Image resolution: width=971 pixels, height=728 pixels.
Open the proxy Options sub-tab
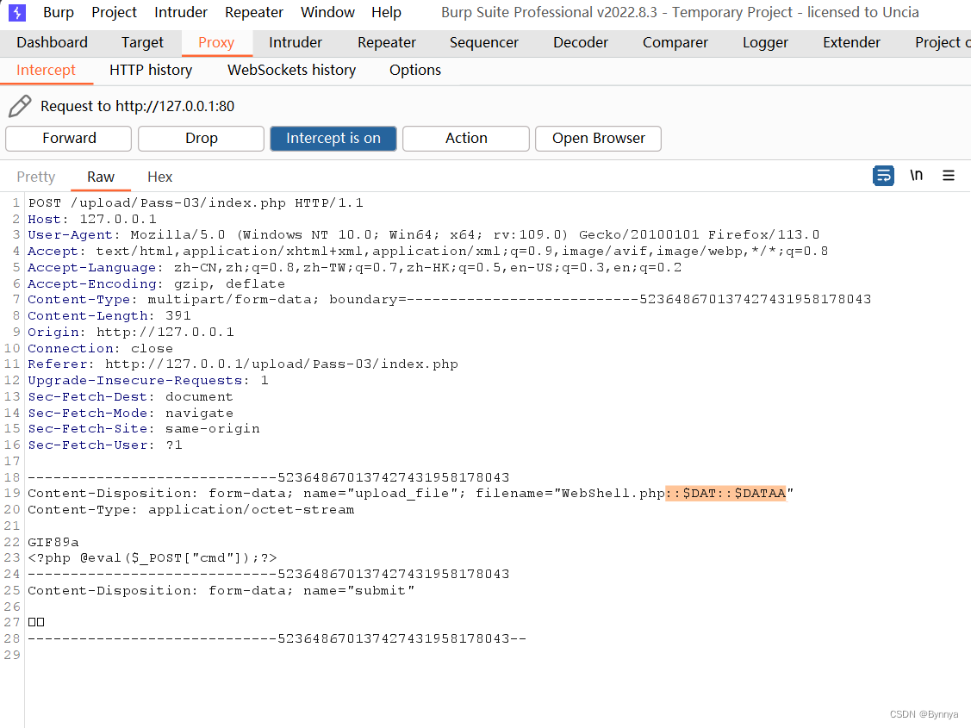pos(415,70)
